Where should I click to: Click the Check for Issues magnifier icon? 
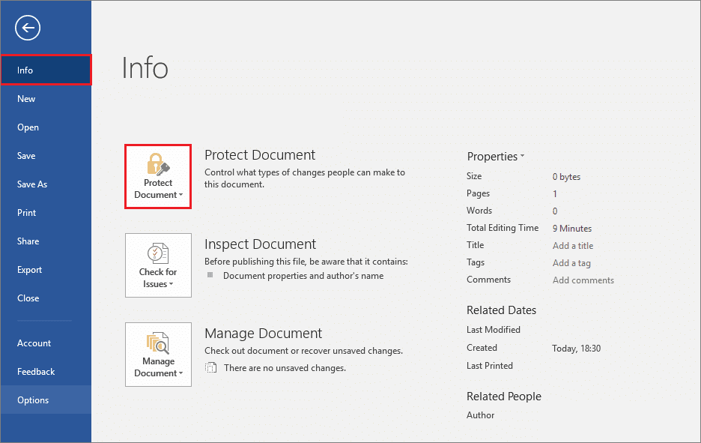tap(158, 254)
